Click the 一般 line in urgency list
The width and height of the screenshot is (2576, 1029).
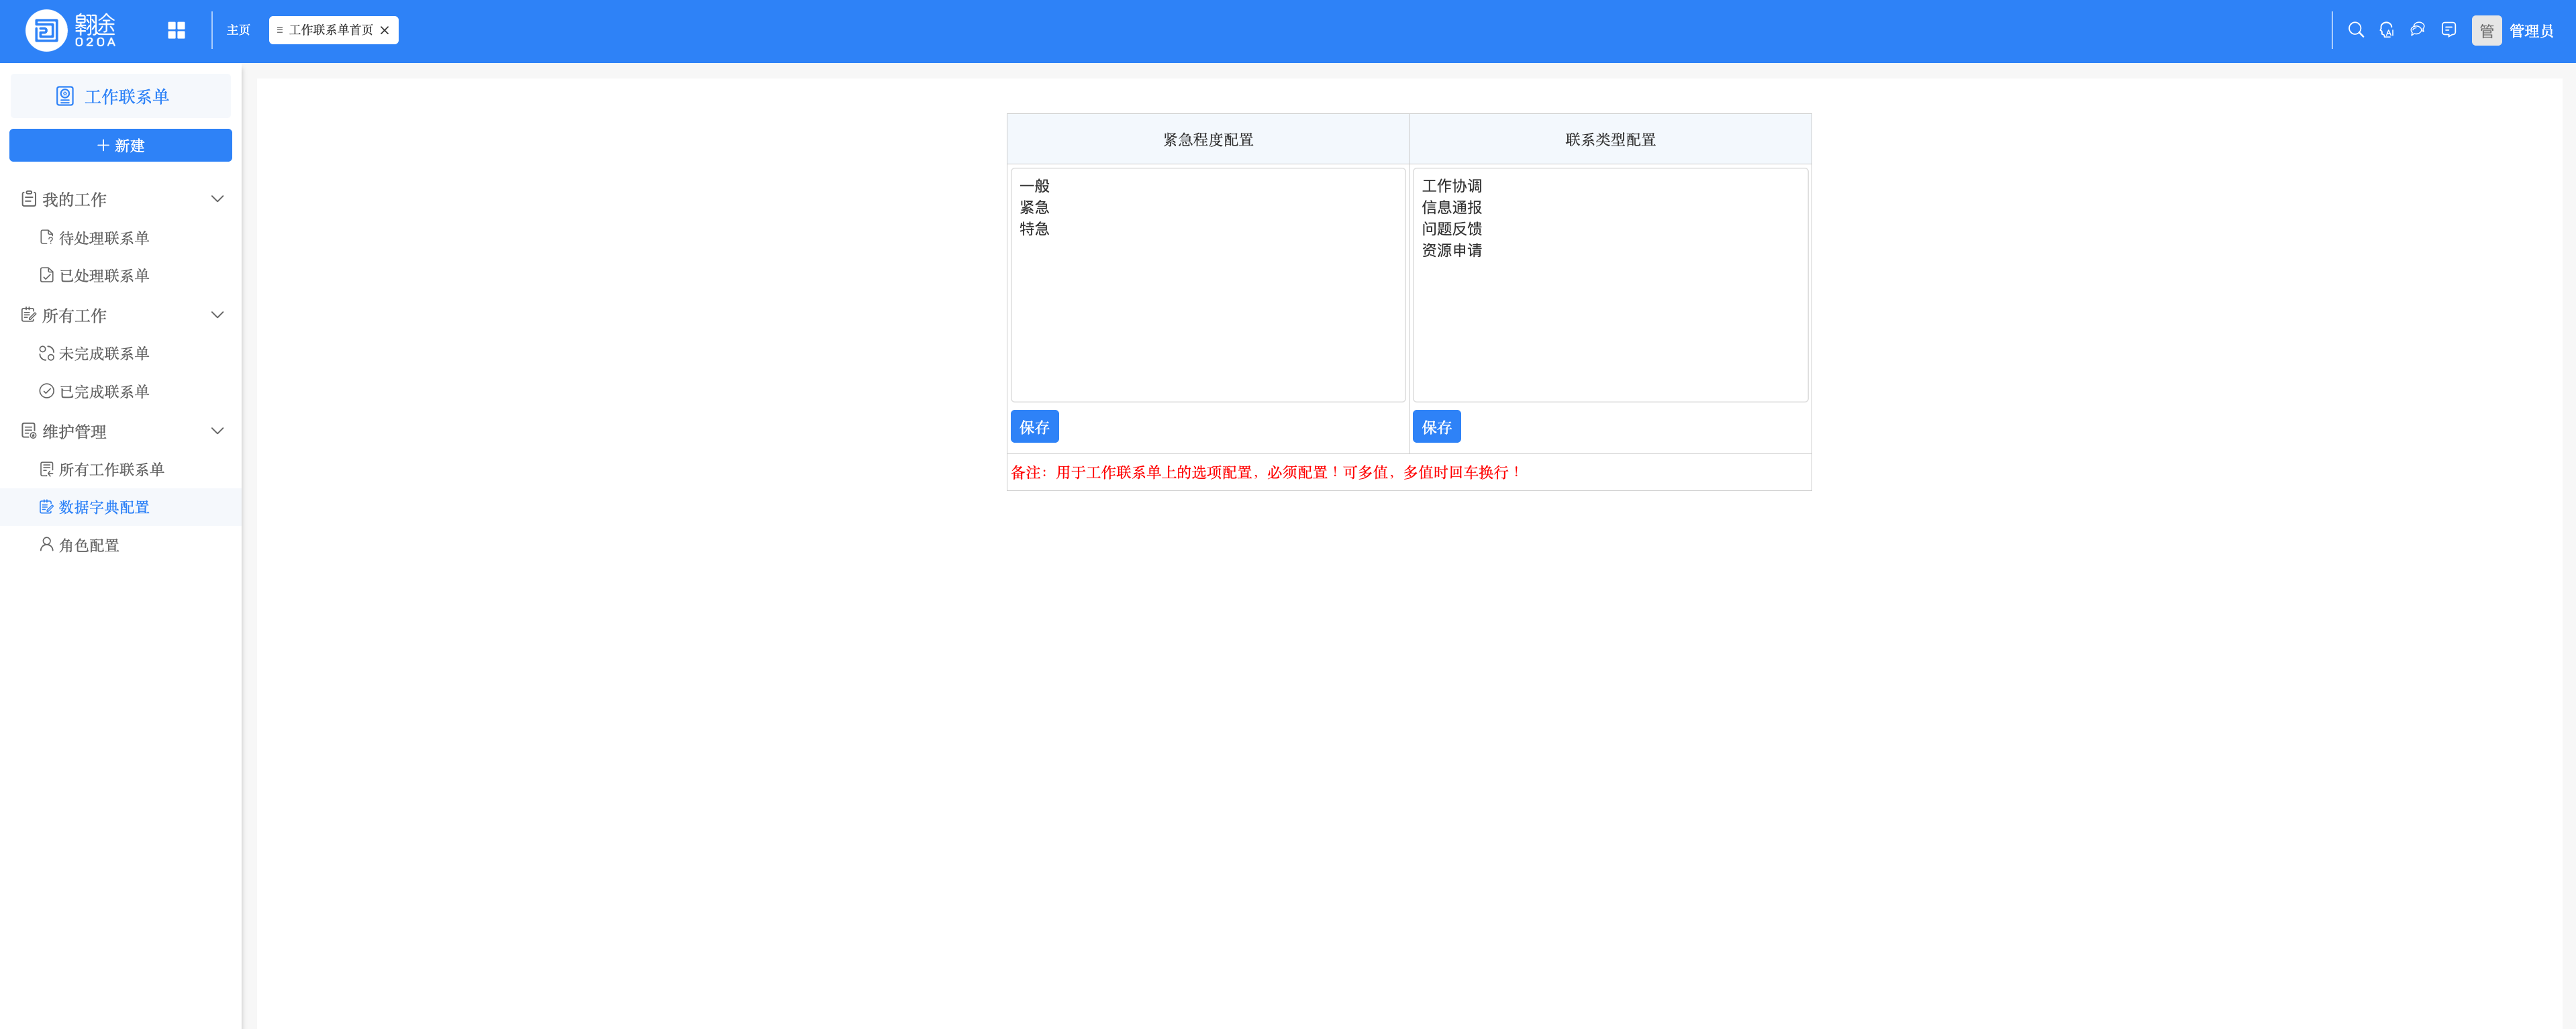(1034, 186)
